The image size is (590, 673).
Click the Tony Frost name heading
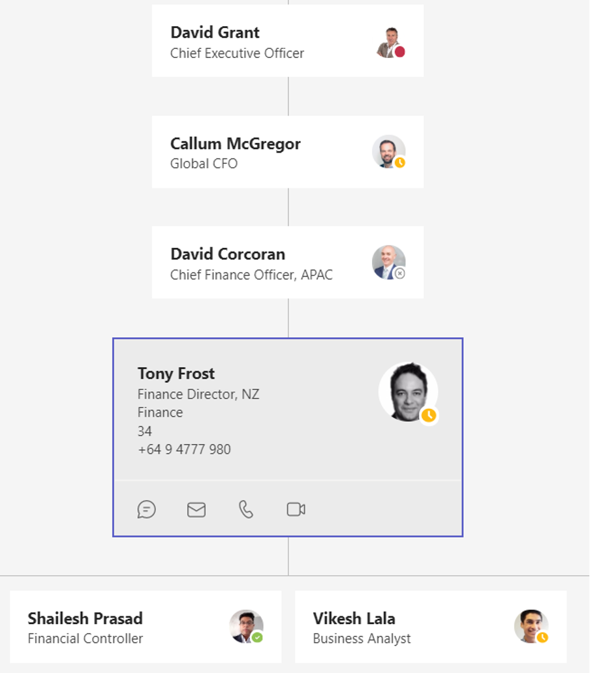176,374
